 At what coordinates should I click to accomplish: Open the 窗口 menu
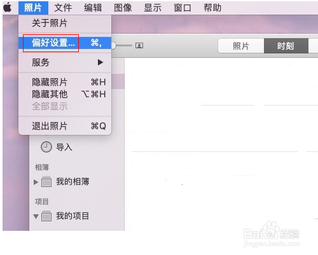(183, 8)
